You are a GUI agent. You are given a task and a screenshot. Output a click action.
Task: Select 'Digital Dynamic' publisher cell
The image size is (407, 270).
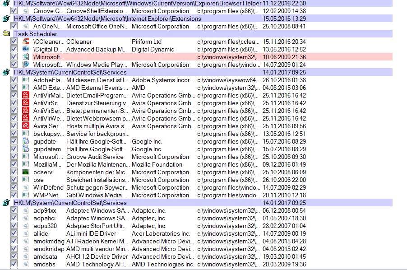tap(153, 49)
